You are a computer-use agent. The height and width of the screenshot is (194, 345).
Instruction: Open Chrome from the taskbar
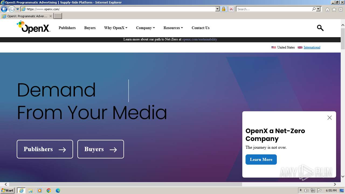click(49, 190)
